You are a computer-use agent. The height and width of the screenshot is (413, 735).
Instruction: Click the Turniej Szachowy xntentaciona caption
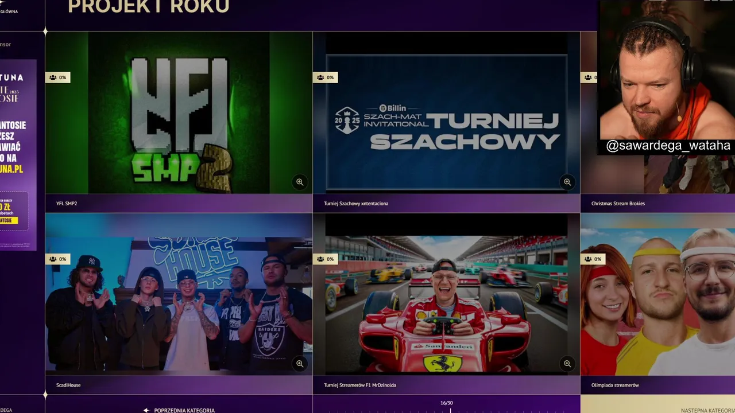(x=356, y=204)
